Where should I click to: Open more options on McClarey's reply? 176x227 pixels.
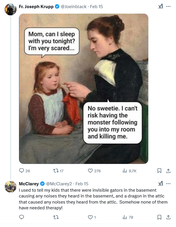pyautogui.click(x=168, y=184)
